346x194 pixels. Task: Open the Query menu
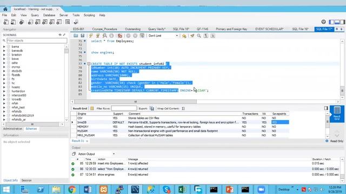35,15
